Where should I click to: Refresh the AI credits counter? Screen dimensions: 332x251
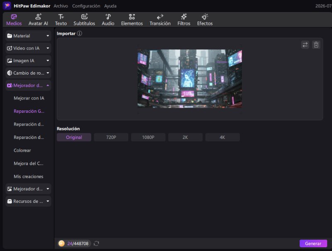[x=96, y=244]
